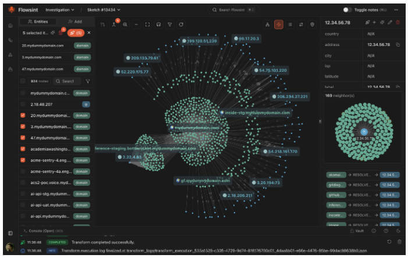Screen dimensions: 408x258
Task: Copy the address value 12.34.56.78
Action: pos(398,45)
